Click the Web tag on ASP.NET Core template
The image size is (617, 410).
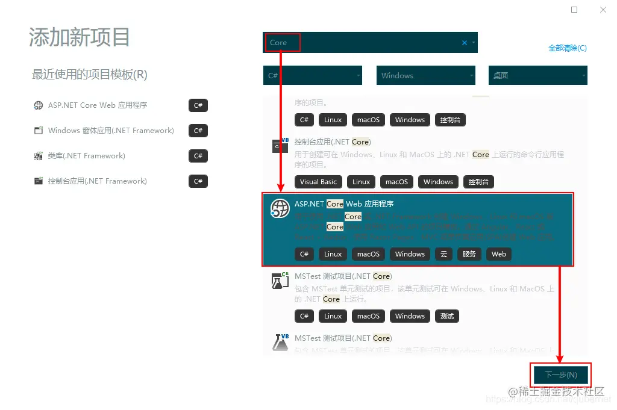tap(498, 254)
